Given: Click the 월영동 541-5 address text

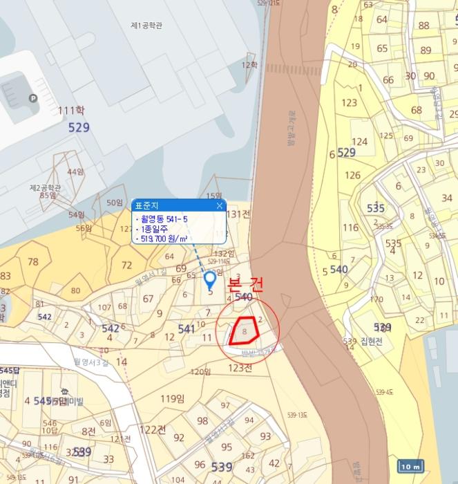Looking at the screenshot, I should (164, 219).
